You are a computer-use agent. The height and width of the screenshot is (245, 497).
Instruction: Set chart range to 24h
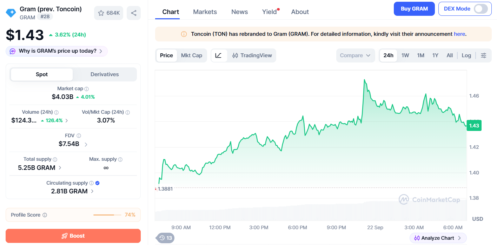(x=389, y=55)
